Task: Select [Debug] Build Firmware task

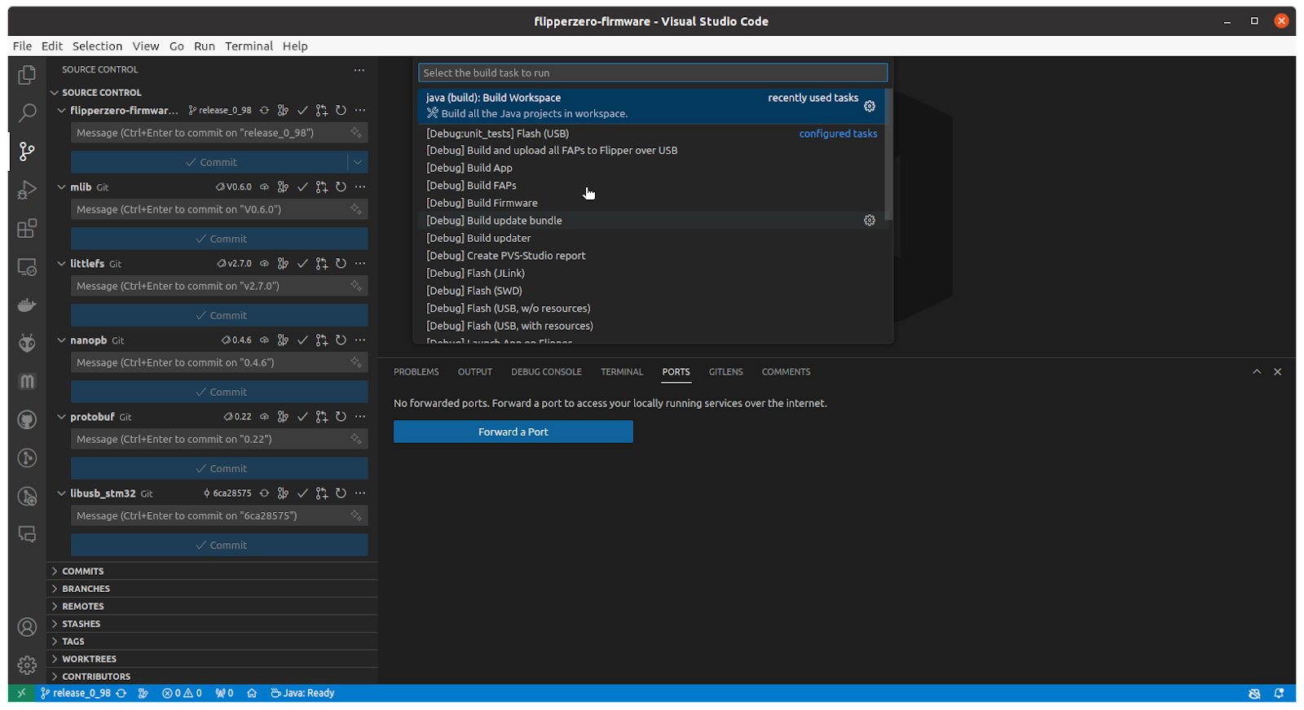Action: tap(652, 204)
